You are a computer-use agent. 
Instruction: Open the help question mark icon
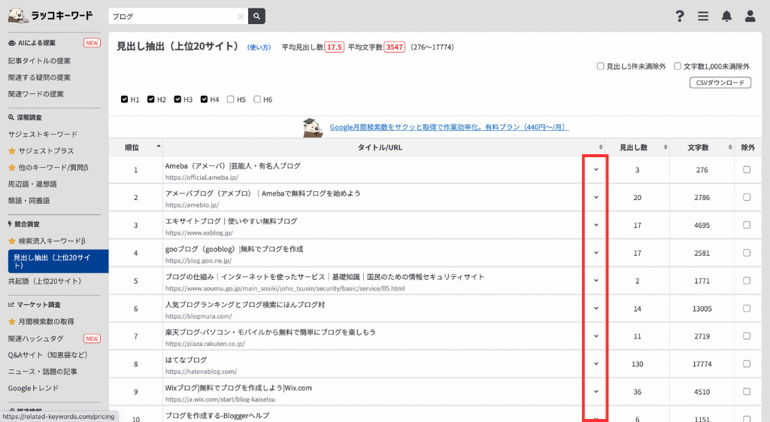pyautogui.click(x=680, y=17)
